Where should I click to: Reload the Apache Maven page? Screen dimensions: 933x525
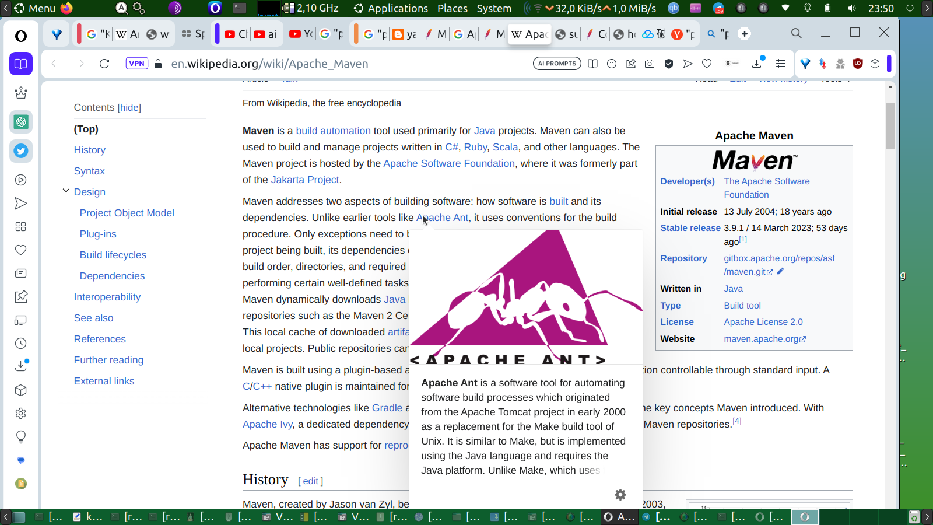104,64
